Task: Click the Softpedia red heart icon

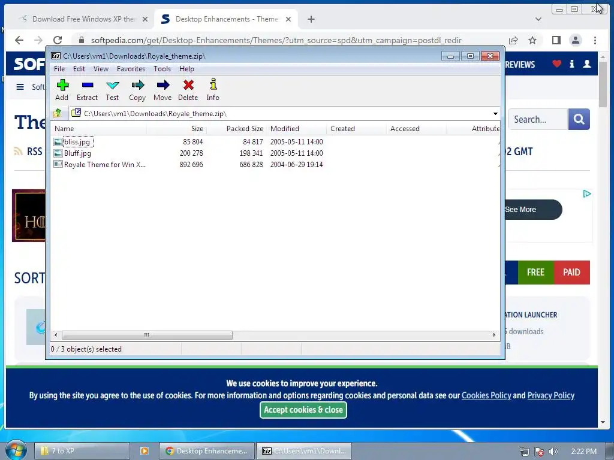Action: [x=556, y=63]
